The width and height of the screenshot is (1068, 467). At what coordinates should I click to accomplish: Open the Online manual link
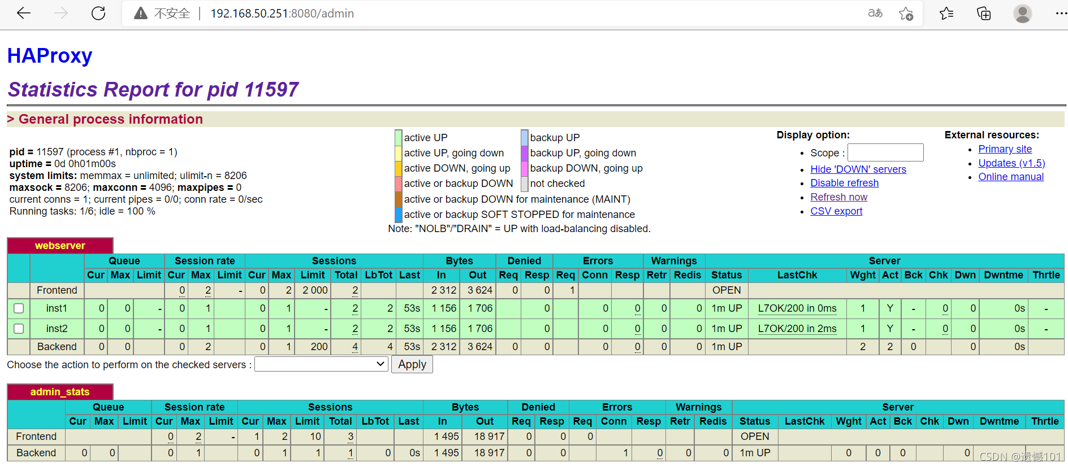[1011, 177]
